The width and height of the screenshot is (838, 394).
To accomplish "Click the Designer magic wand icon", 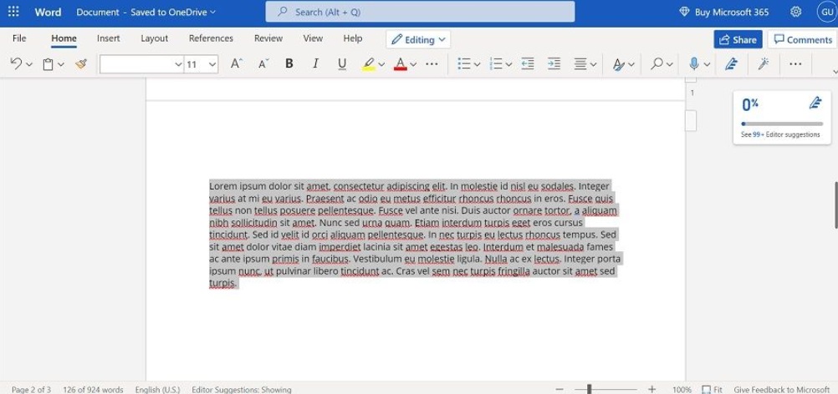I will pos(764,64).
